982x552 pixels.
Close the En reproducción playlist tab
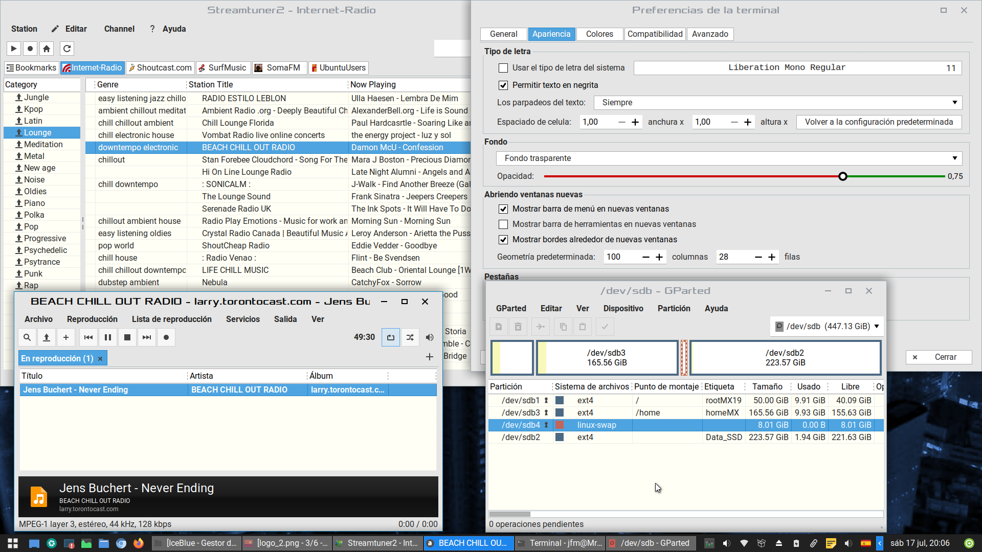click(x=100, y=359)
